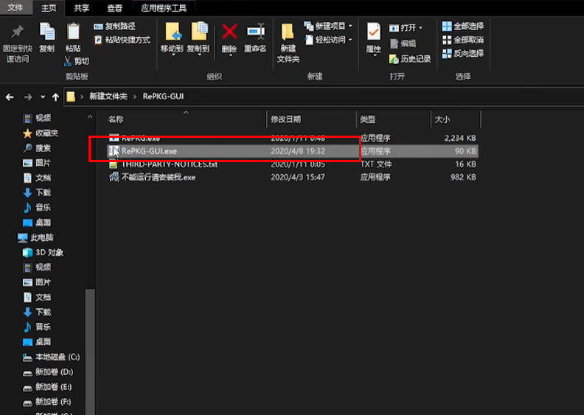Viewport: 584px width, 415px height.
Task: Open the 共享 (Share) ribbon tab
Action: tap(82, 8)
